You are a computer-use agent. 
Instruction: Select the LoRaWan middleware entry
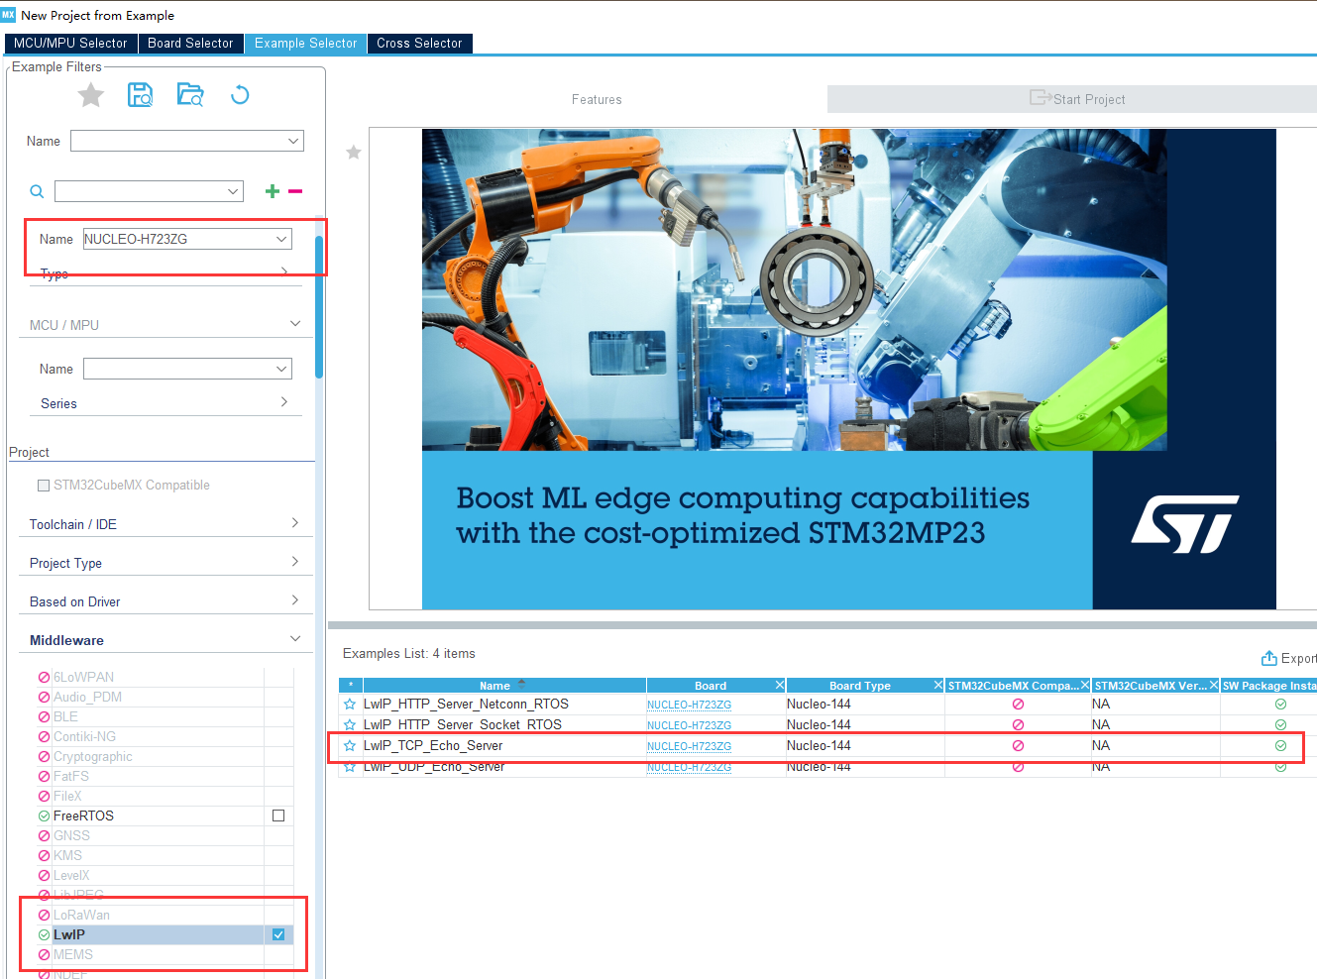click(x=81, y=916)
